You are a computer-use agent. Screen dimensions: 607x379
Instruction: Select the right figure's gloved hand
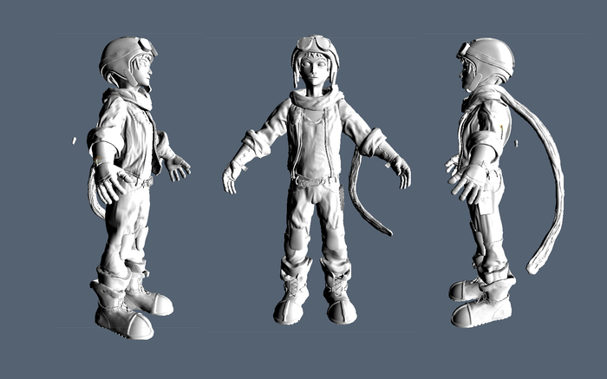[x=470, y=182]
